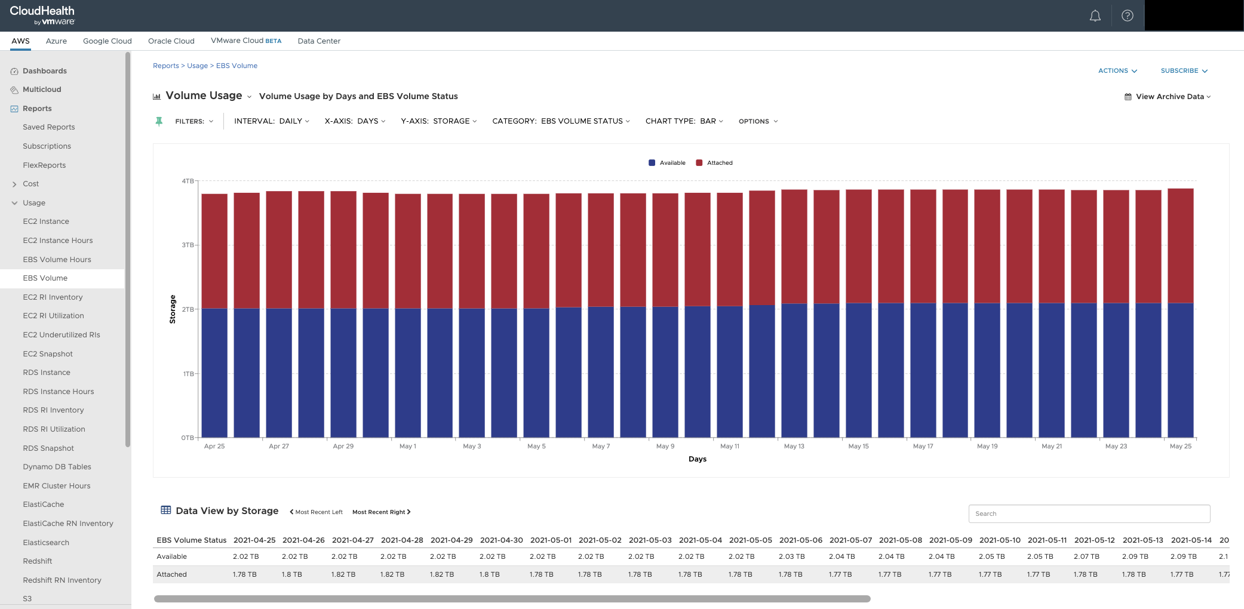Open the Actions menu
The height and width of the screenshot is (609, 1244).
[x=1117, y=70]
